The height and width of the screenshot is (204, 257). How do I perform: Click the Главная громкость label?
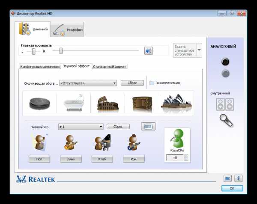point(36,45)
